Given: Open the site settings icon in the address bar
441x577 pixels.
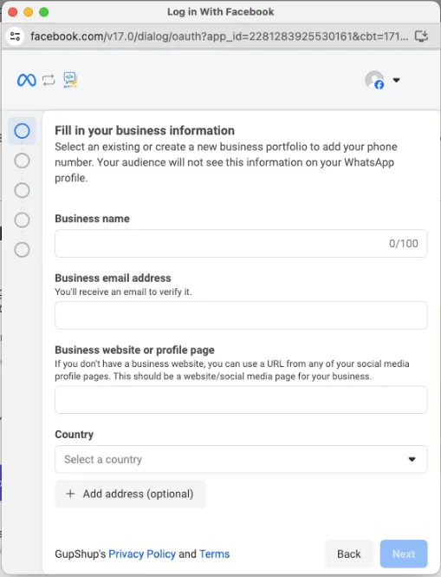Looking at the screenshot, I should click(x=15, y=36).
